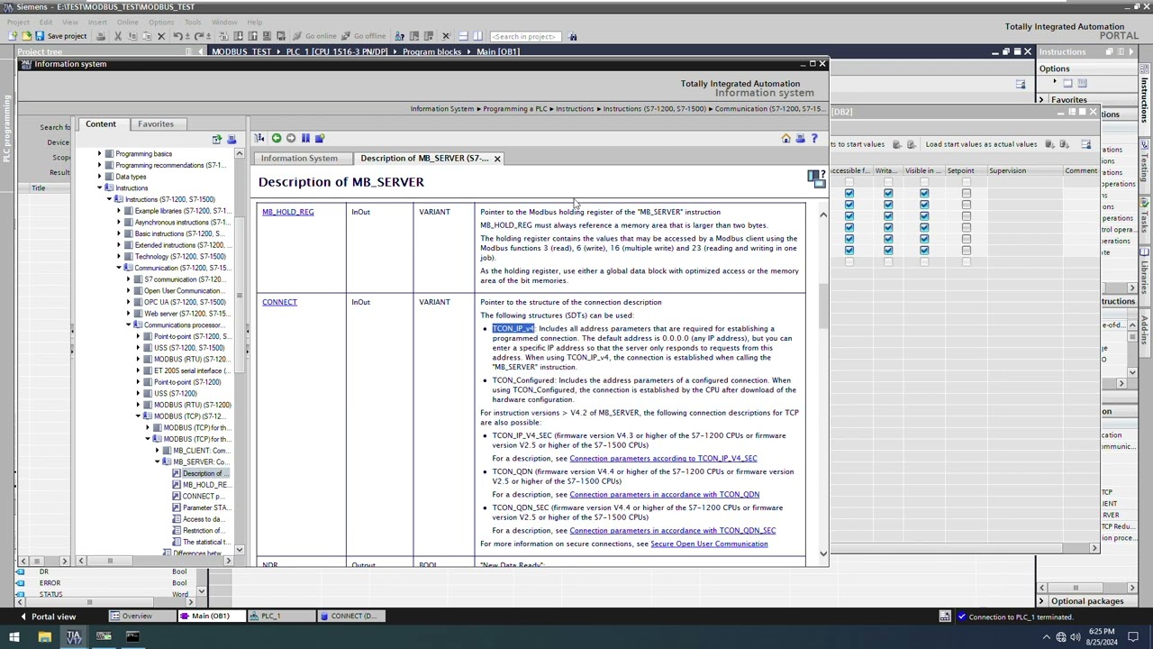Click the blue question mark help icon
This screenshot has height=649, width=1153.
click(814, 138)
